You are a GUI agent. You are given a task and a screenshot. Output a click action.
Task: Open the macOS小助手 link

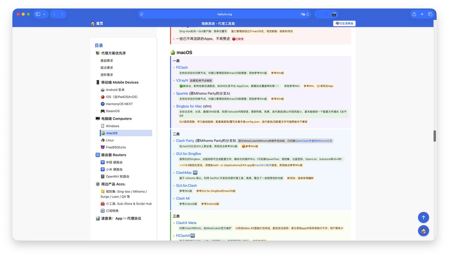click(x=262, y=165)
